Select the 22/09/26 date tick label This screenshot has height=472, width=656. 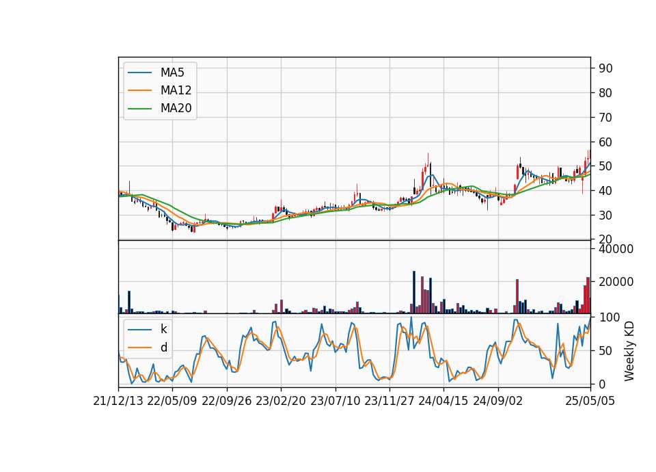pos(227,401)
